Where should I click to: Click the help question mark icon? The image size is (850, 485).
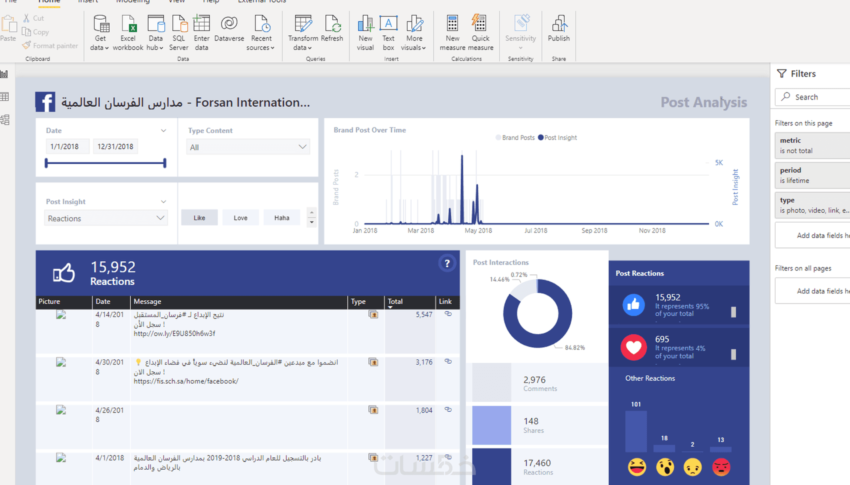pyautogui.click(x=447, y=263)
